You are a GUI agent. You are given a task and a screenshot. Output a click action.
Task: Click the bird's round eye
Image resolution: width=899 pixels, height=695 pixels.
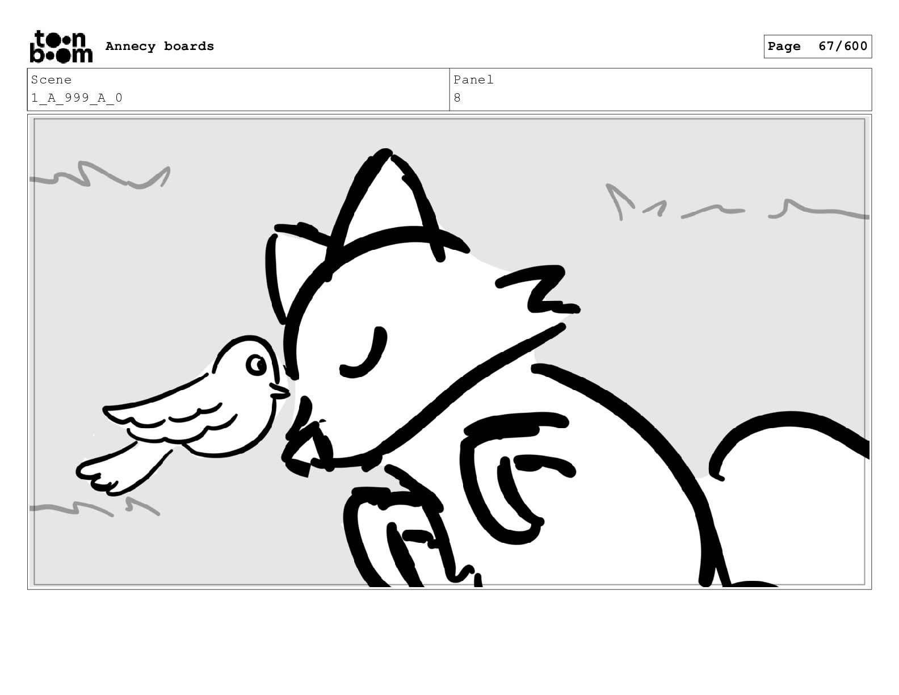pos(257,365)
